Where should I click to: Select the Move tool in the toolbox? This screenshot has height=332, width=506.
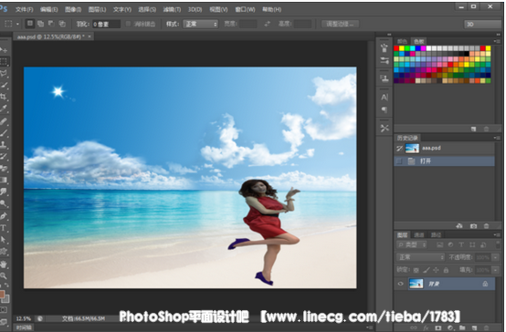tap(4, 50)
